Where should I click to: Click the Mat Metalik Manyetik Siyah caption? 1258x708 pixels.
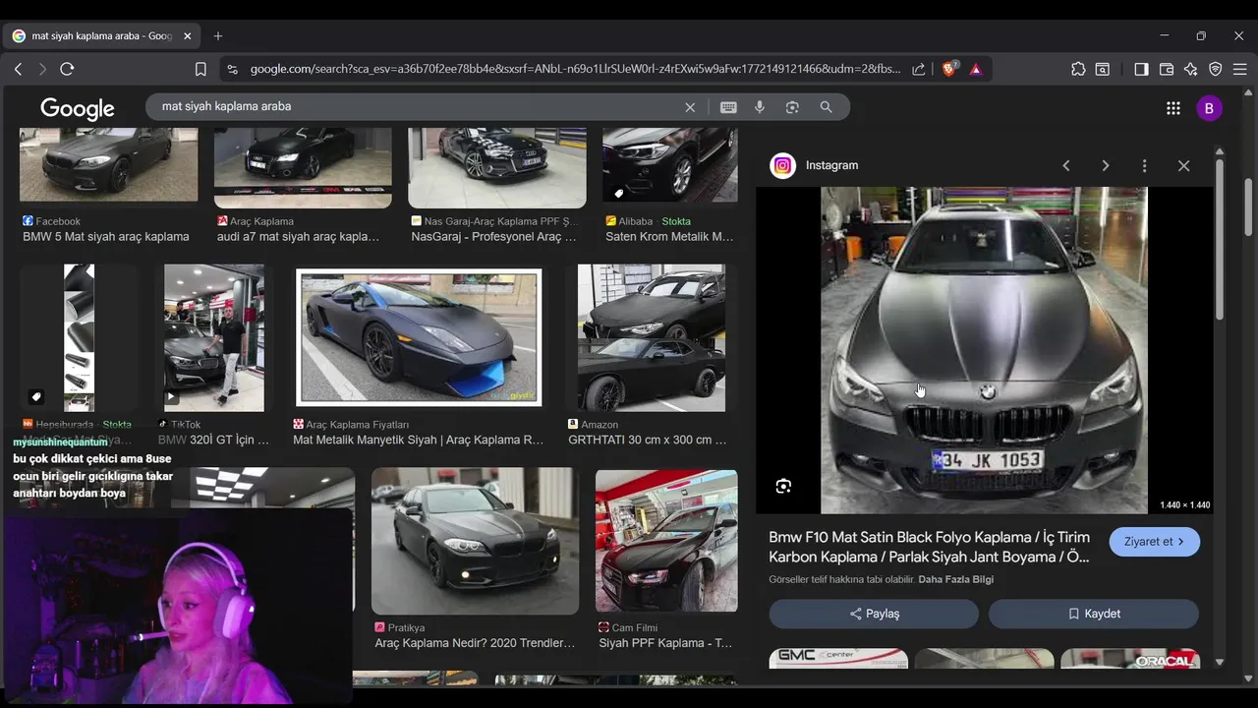(418, 440)
